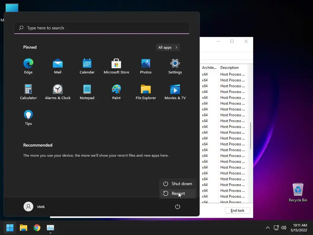Launch Alarms & Clock
Viewport: 313px width, 235px height.
point(58,92)
